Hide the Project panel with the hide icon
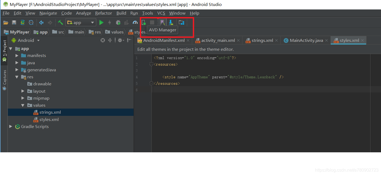The width and height of the screenshot is (381, 175). [129, 40]
